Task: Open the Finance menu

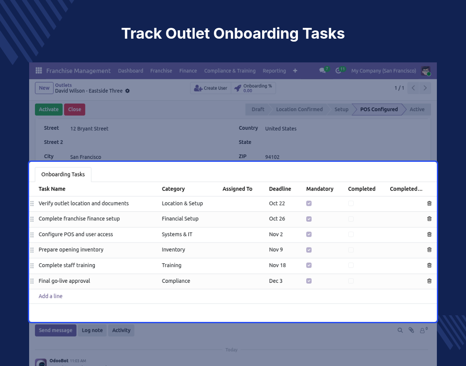Action: [188, 71]
